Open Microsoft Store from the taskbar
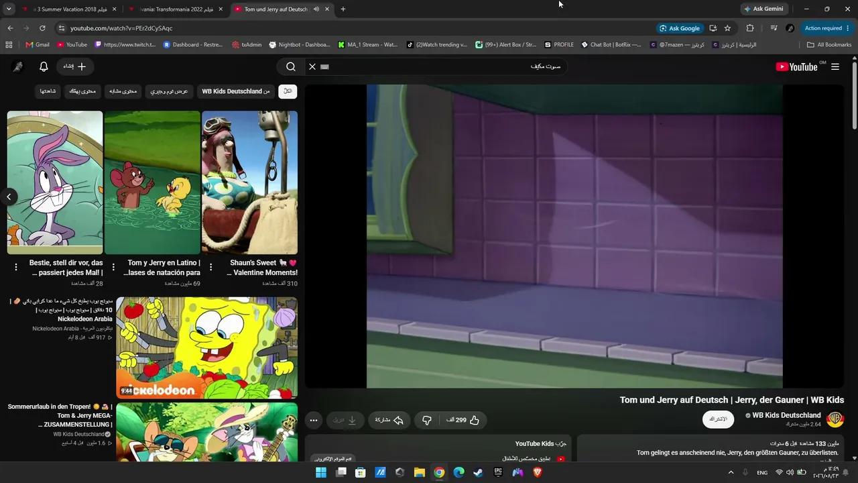Image resolution: width=858 pixels, height=483 pixels. click(x=360, y=472)
